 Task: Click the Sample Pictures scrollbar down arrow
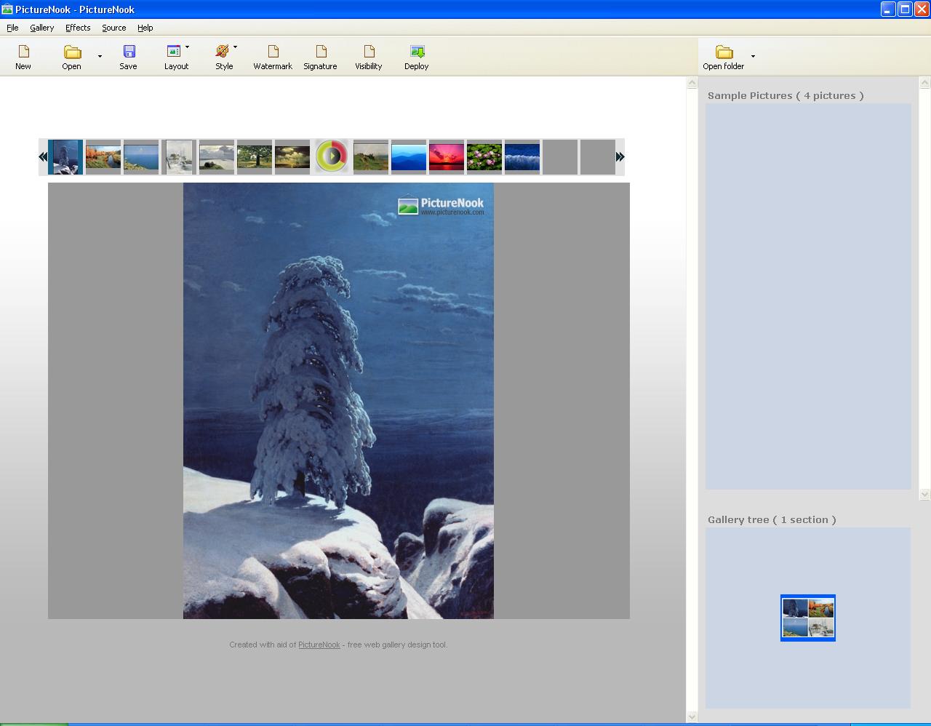point(925,495)
